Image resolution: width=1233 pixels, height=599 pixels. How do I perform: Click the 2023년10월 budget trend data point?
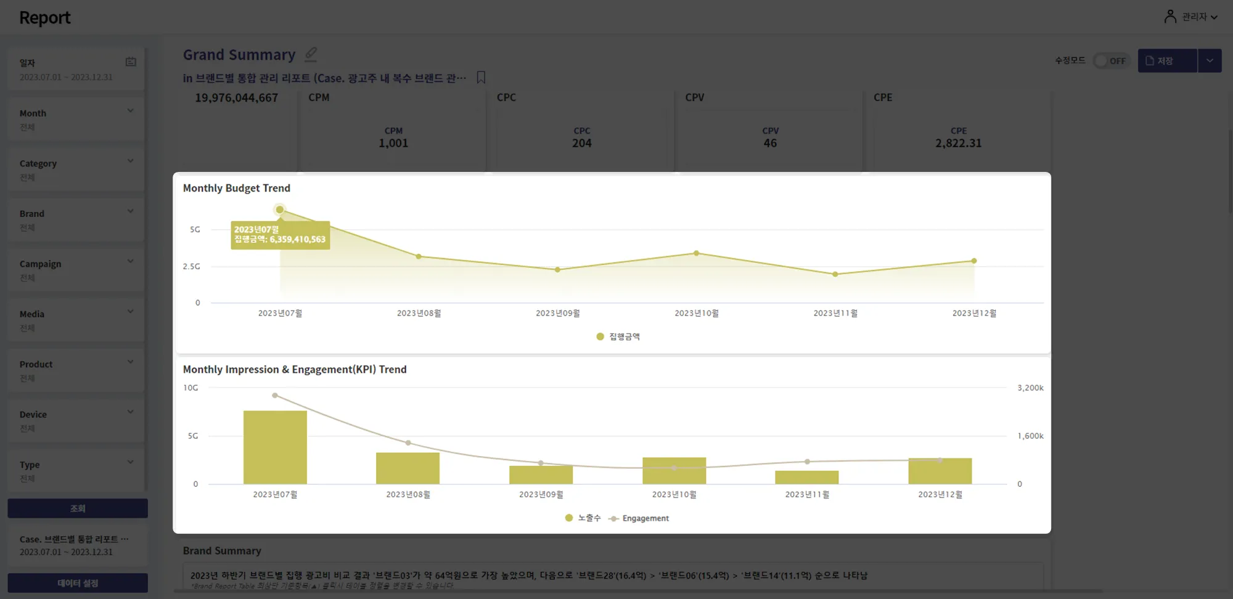(x=697, y=253)
